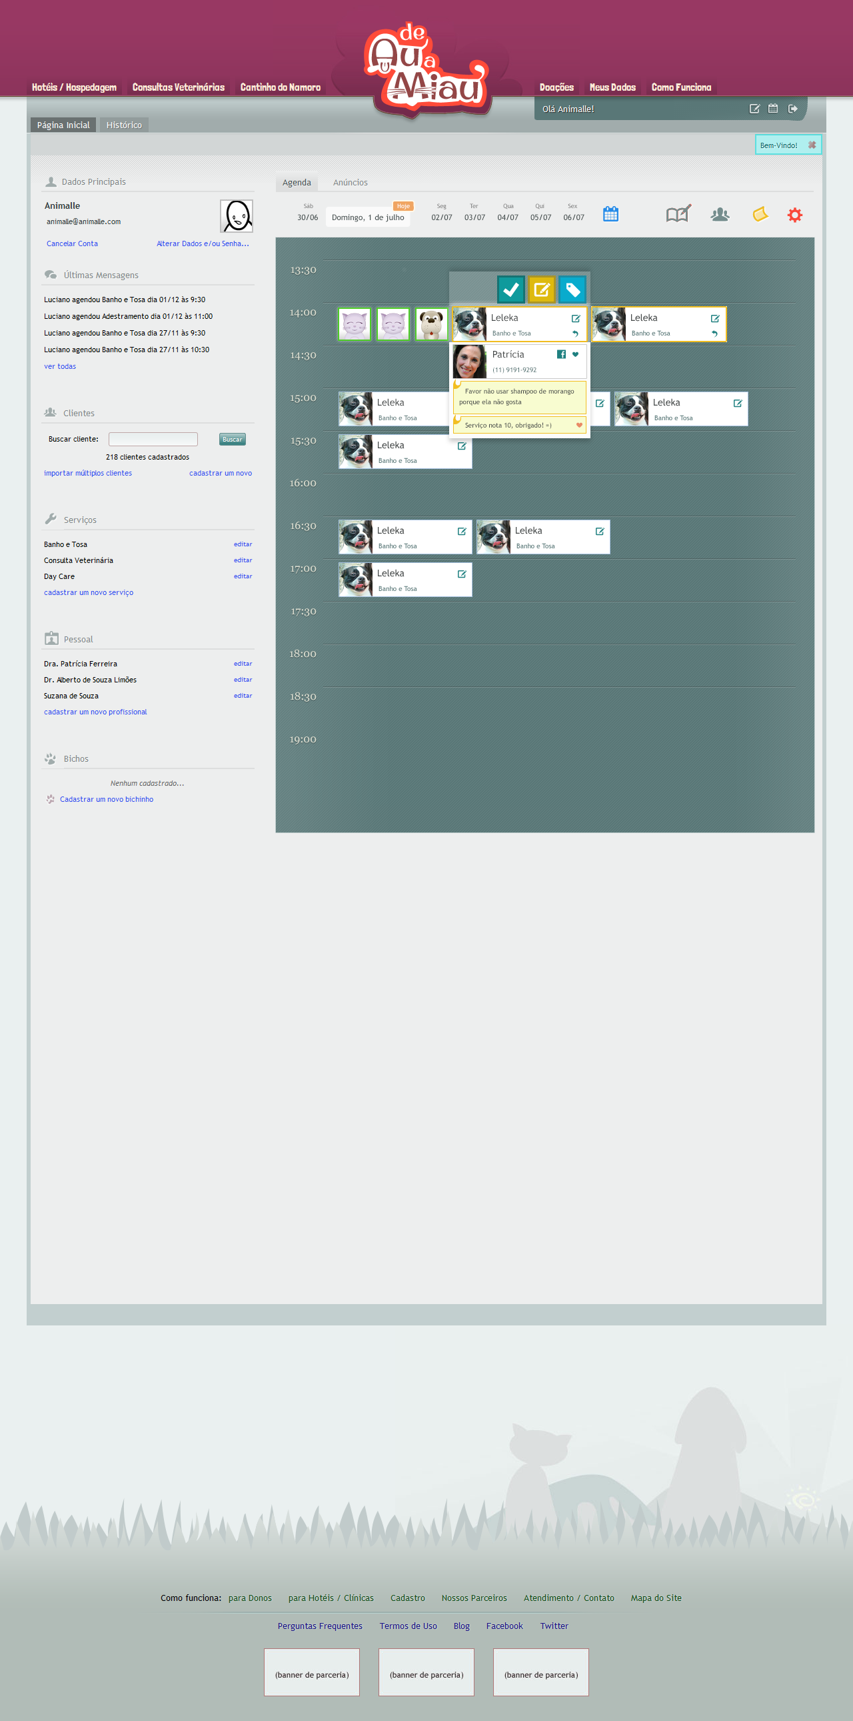Click editar next to Banho e Tosa
Image resolution: width=853 pixels, height=1721 pixels.
click(243, 544)
